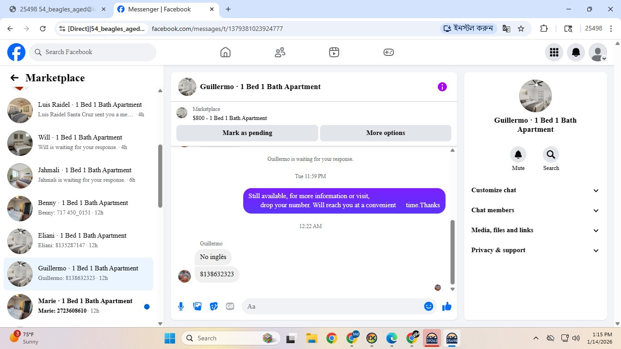The width and height of the screenshot is (621, 349).
Task: Open Luis Raidel apartment conversation
Action: pos(79,110)
